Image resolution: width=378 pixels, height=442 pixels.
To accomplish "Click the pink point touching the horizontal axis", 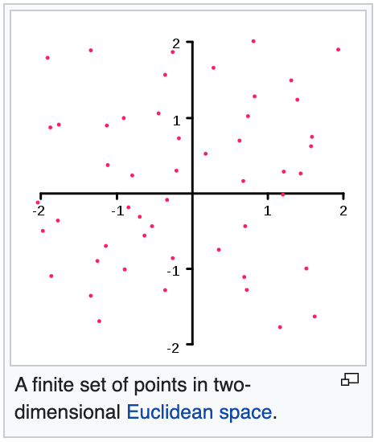I will click(283, 194).
